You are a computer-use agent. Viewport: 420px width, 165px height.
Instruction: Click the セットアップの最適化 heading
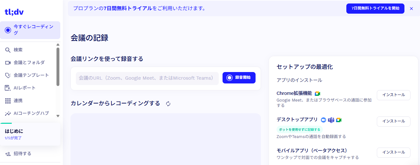click(305, 67)
